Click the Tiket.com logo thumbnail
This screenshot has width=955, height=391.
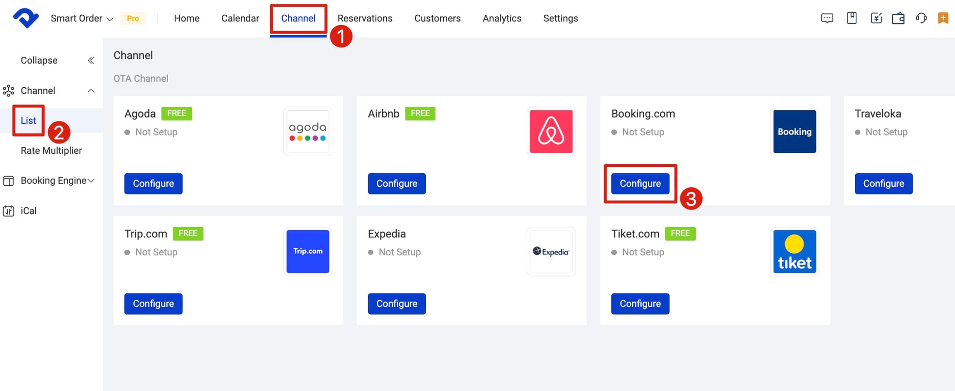(795, 252)
